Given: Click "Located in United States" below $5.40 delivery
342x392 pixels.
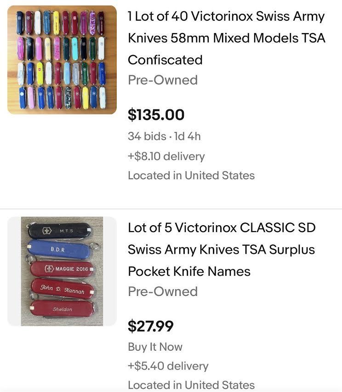Looking at the screenshot, I should click(191, 385).
